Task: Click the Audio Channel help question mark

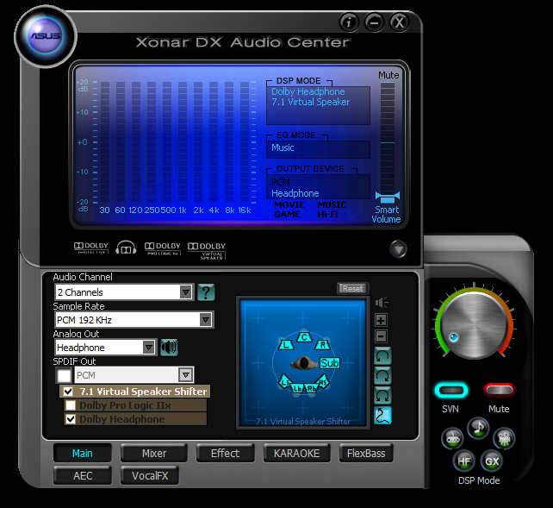Action: click(x=206, y=292)
